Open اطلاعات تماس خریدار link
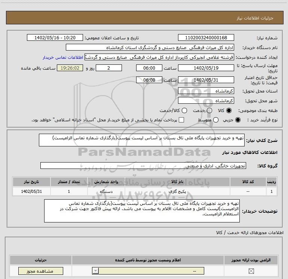Screen dimensions: 288x279 (63, 57)
